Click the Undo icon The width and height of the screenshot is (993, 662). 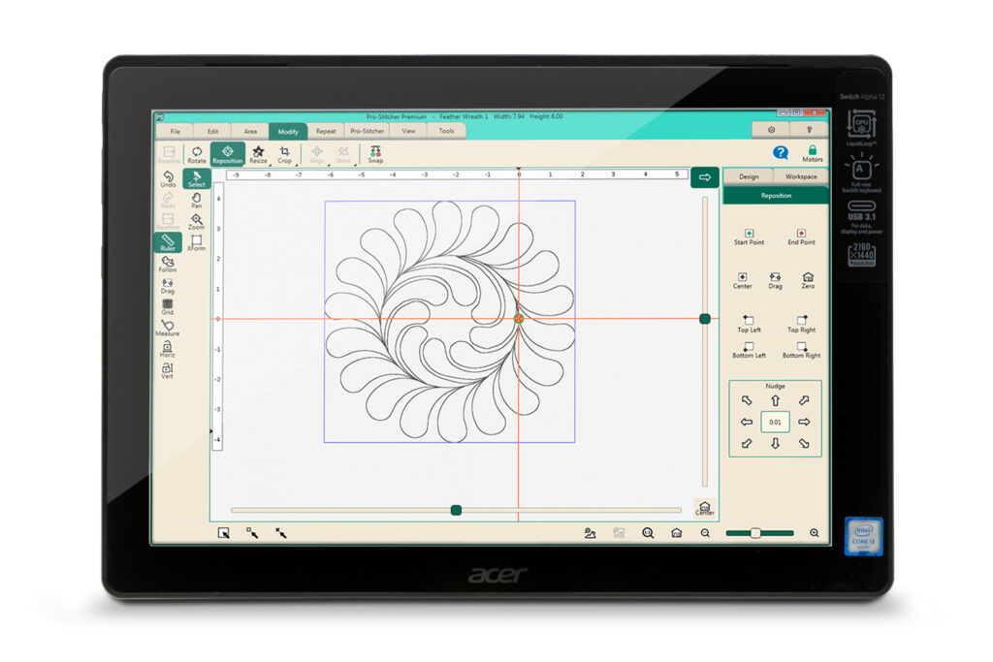coord(168,179)
